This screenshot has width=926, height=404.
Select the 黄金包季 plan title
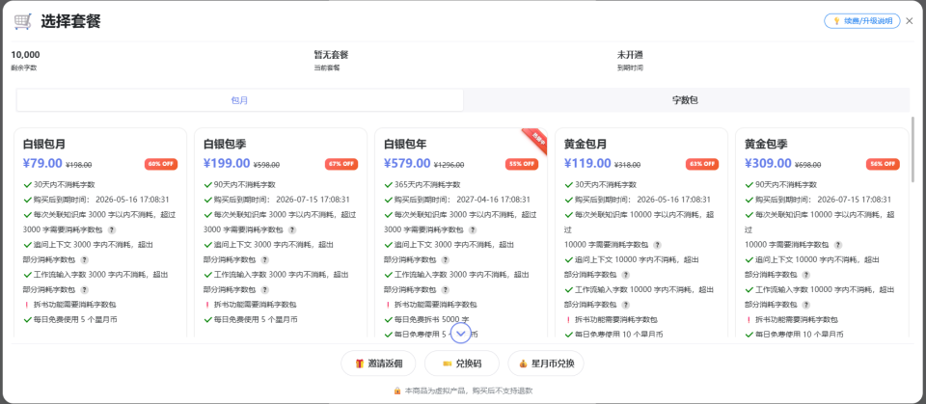(x=766, y=144)
